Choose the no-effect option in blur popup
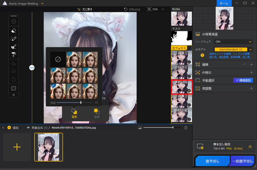Screen dimensions: 257x170 [x=58, y=59]
